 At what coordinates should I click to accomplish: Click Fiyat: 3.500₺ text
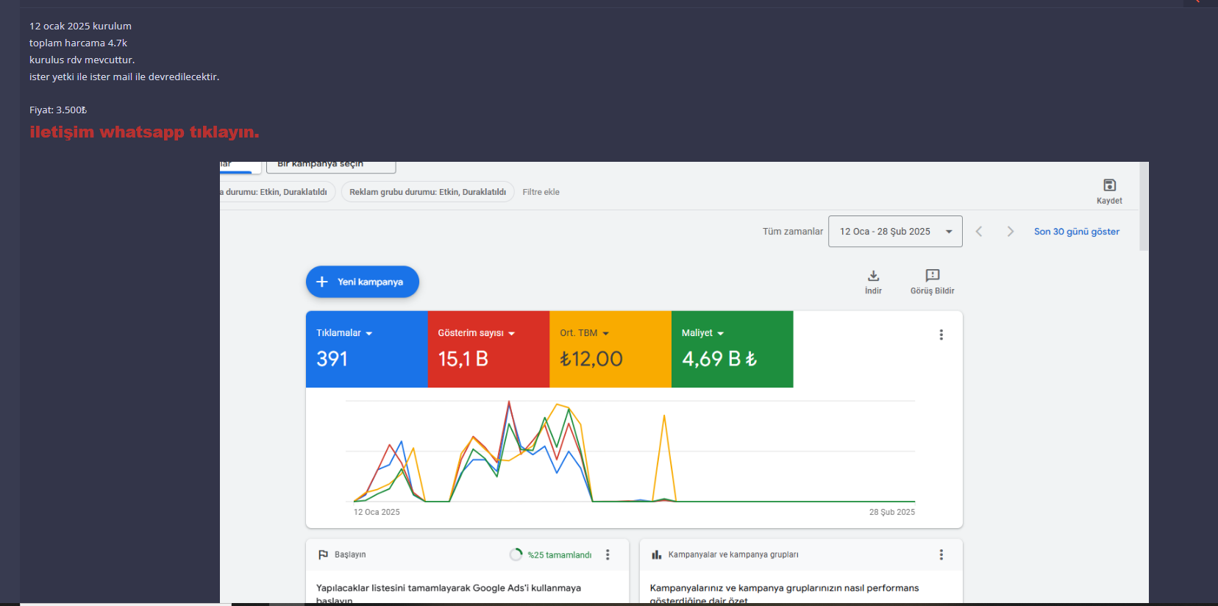click(58, 110)
